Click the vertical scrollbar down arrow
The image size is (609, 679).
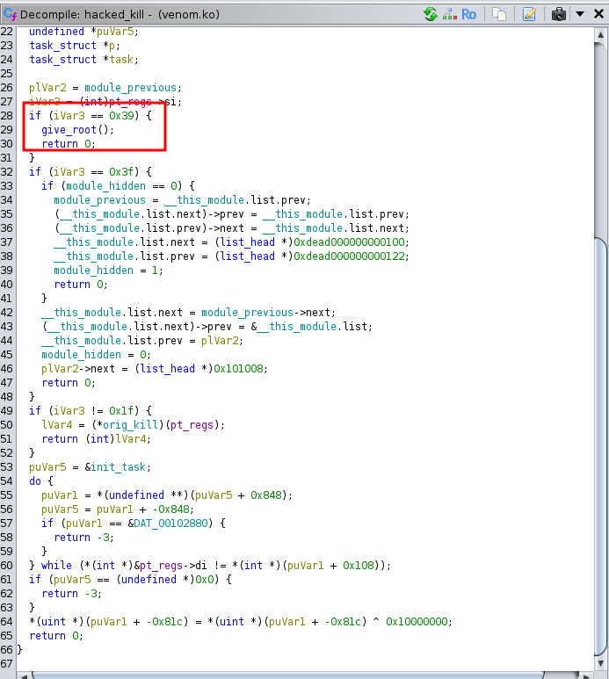coord(600,663)
